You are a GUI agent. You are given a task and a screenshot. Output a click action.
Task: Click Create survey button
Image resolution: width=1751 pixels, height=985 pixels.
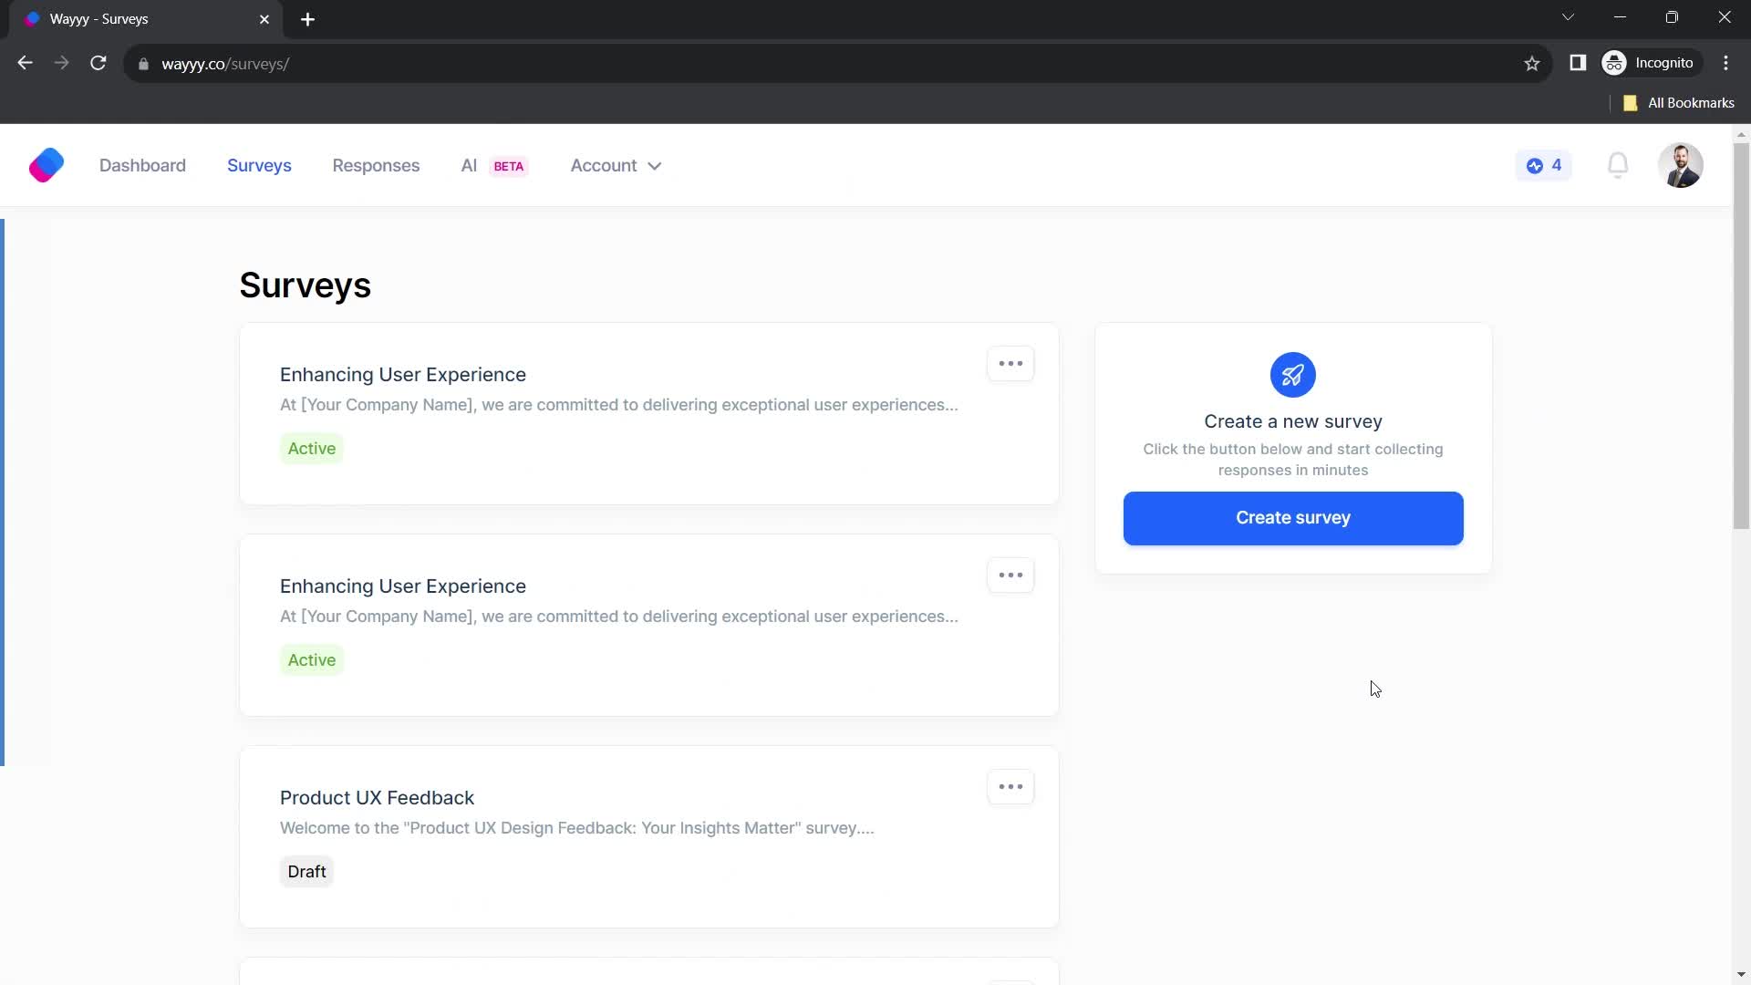(x=1293, y=517)
